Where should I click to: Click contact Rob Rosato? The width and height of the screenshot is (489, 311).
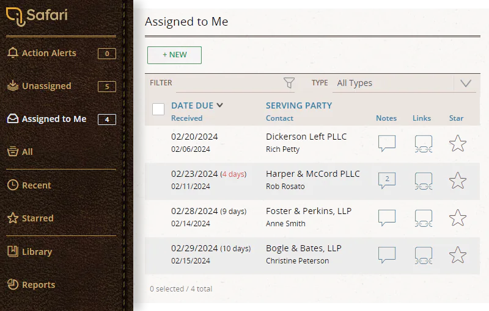(x=285, y=186)
